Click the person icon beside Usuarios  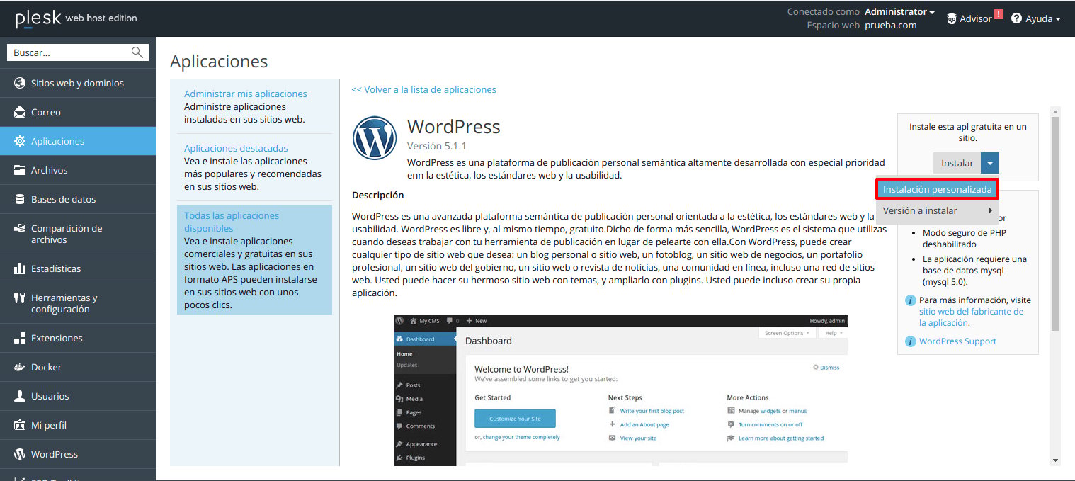[20, 396]
